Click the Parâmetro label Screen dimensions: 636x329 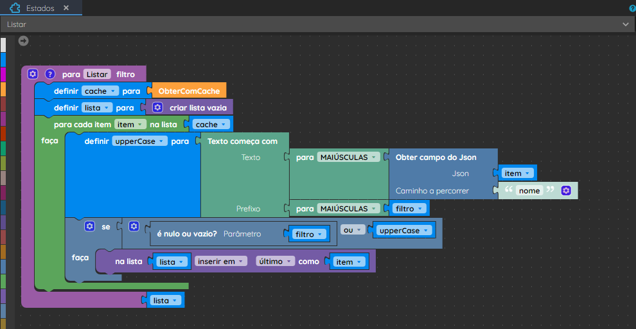(x=242, y=234)
